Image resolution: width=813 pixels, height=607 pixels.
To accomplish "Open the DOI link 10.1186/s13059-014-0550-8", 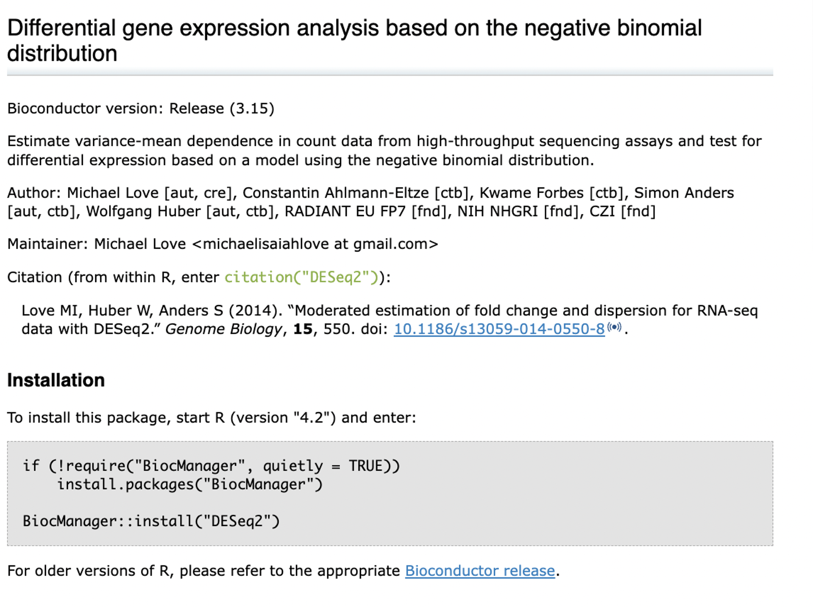I will pyautogui.click(x=499, y=329).
